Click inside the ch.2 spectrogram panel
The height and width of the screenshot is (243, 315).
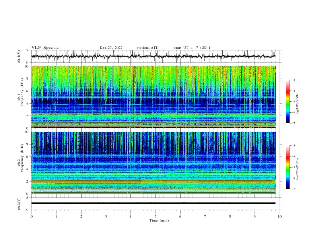coord(153,163)
